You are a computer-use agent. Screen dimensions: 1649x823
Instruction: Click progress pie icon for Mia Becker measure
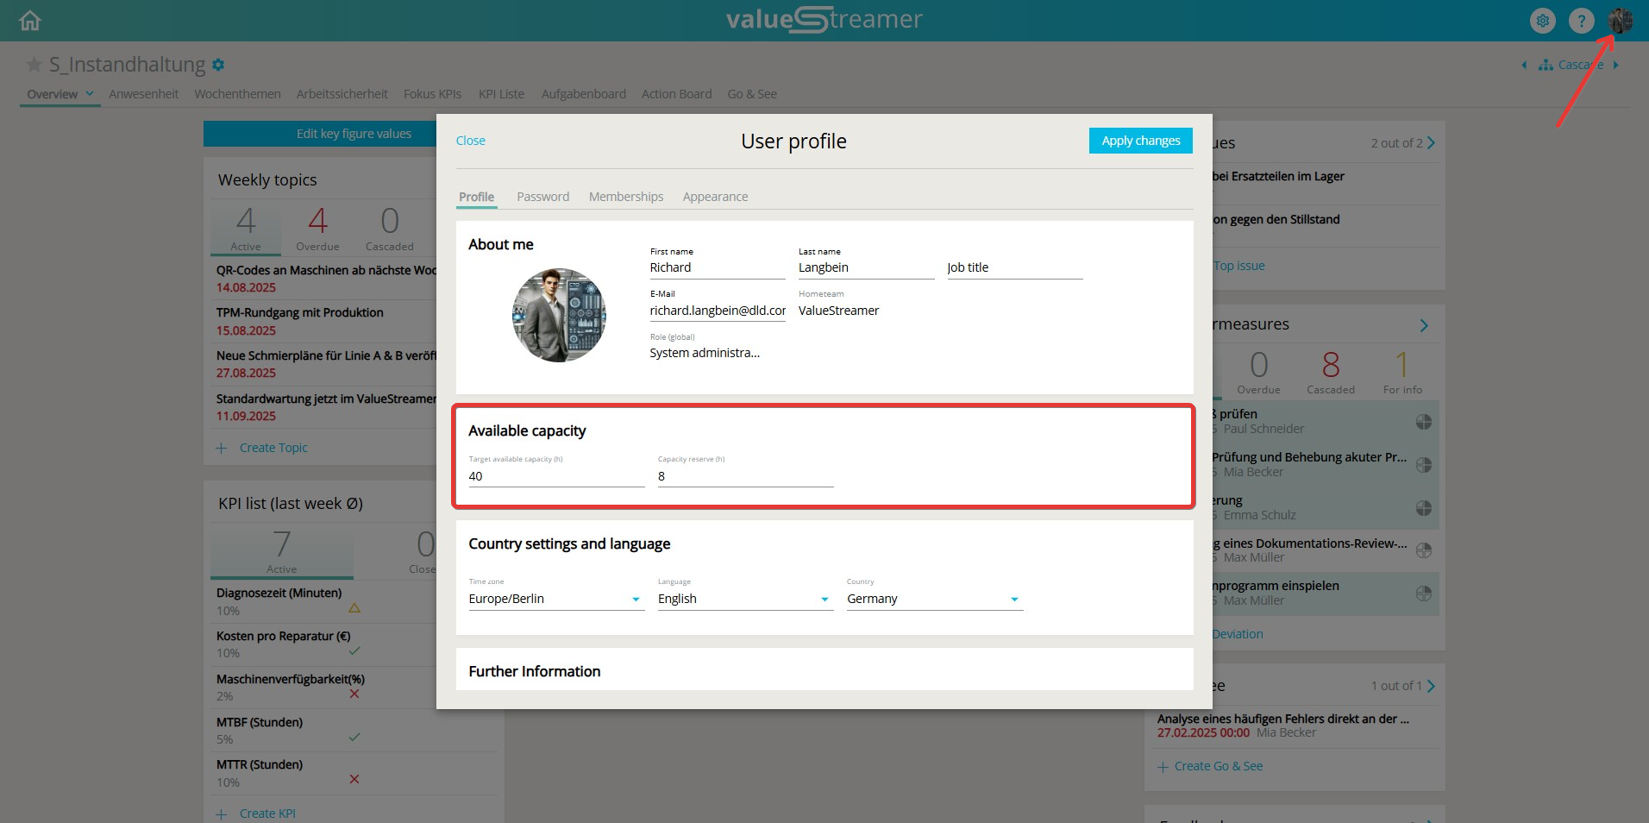coord(1423,465)
